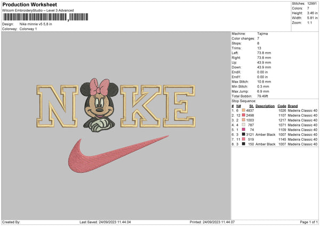Viewport: 320px width, 226px height.
Task: Click the Production Worksheet title
Action: pyautogui.click(x=29, y=4)
